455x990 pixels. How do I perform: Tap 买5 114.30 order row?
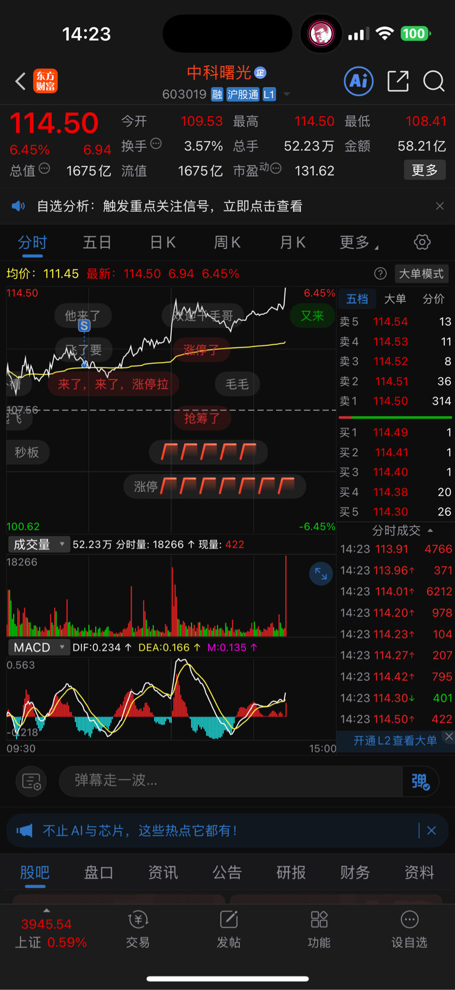(x=395, y=511)
